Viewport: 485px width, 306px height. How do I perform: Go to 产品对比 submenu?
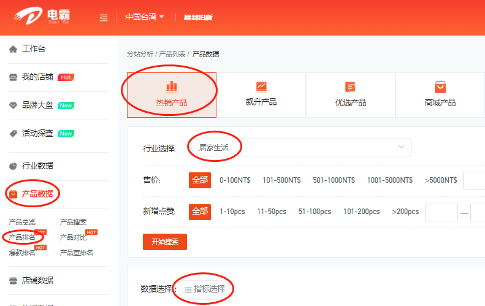[74, 237]
